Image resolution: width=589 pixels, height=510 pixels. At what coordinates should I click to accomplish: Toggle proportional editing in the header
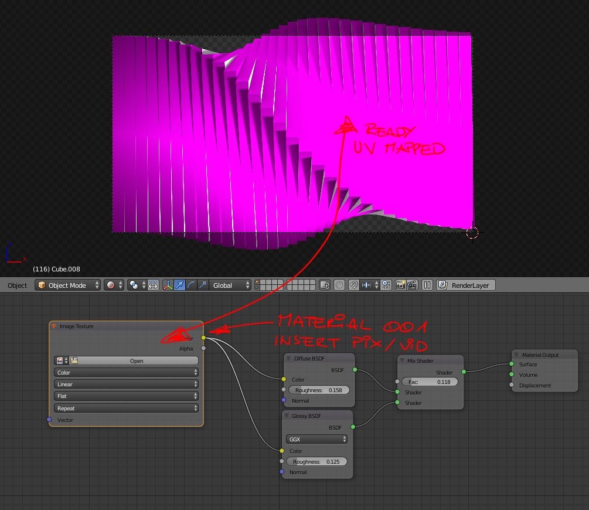(339, 285)
